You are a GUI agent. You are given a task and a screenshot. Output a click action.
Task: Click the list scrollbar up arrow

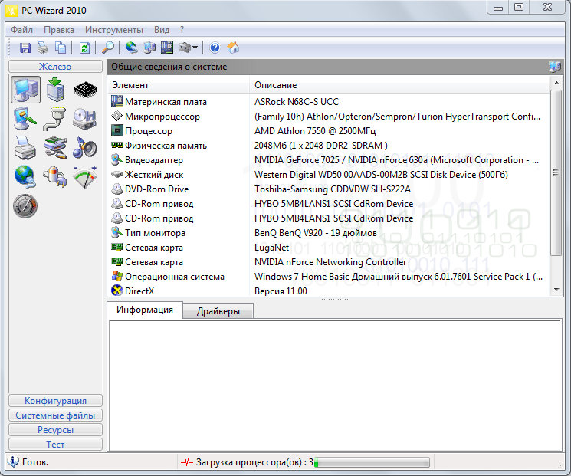tap(556, 83)
